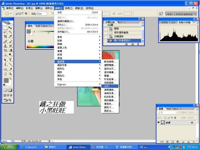Pick the Zoom magnifier tool

(x=10, y=73)
